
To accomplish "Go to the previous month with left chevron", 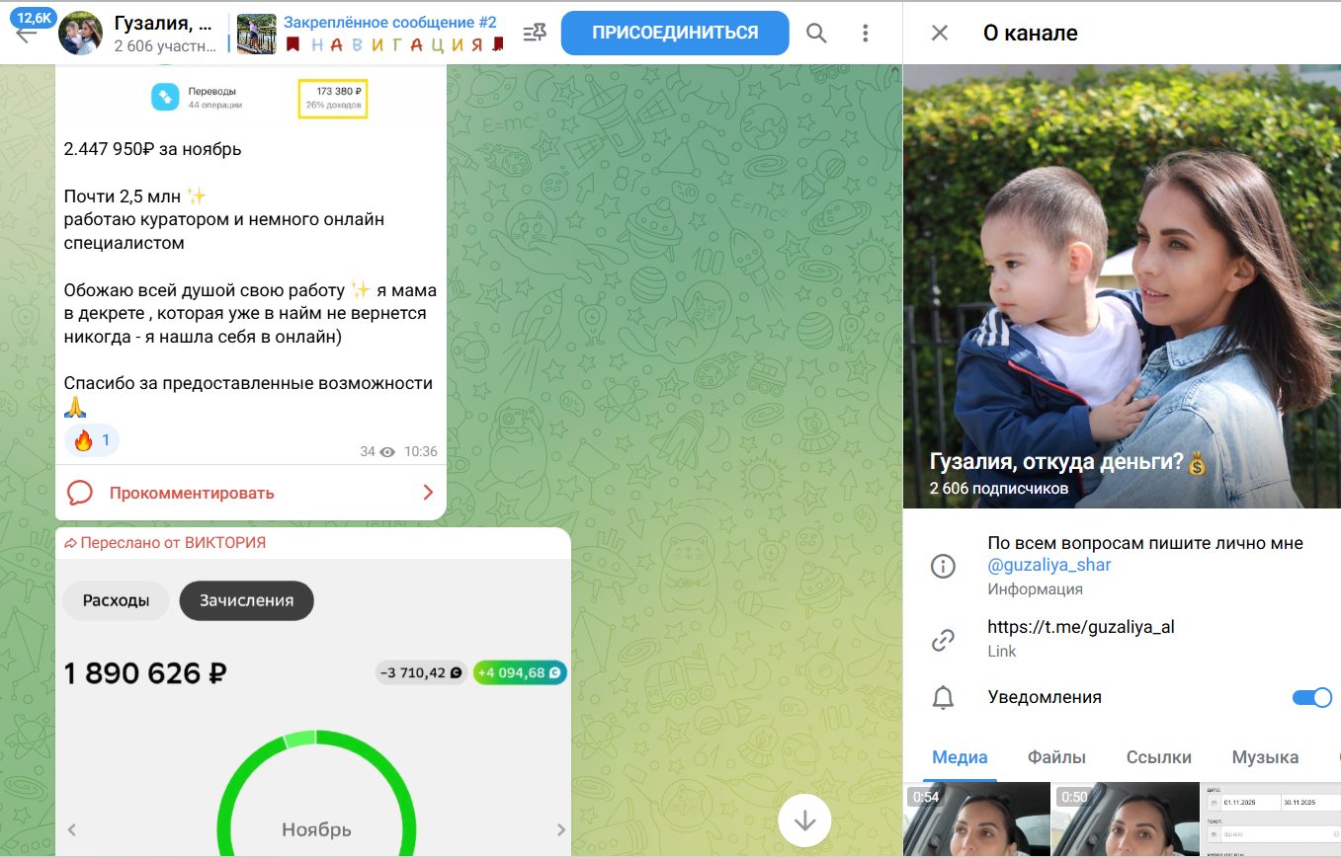I will pyautogui.click(x=72, y=830).
